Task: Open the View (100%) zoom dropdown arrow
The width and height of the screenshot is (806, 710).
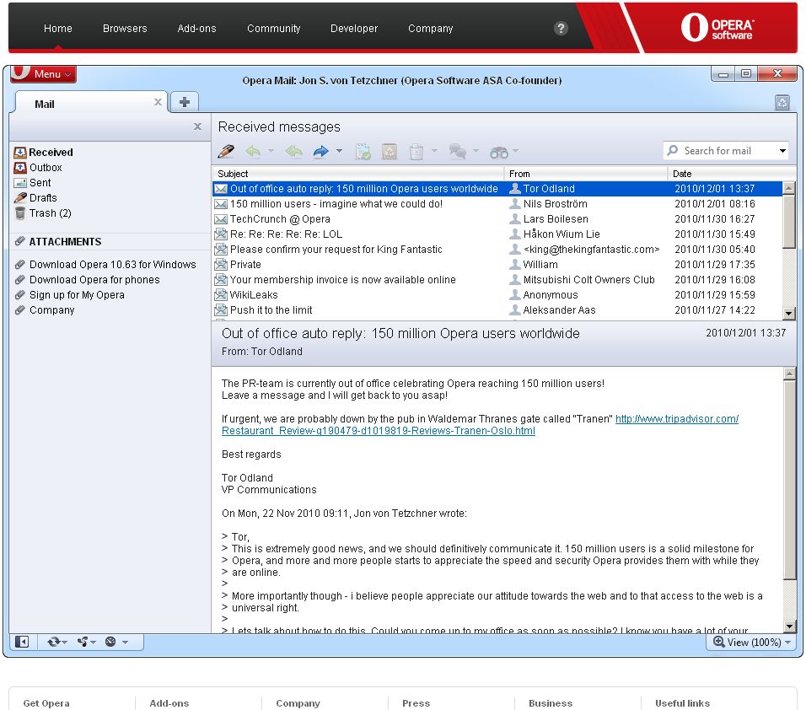Action: tap(788, 643)
